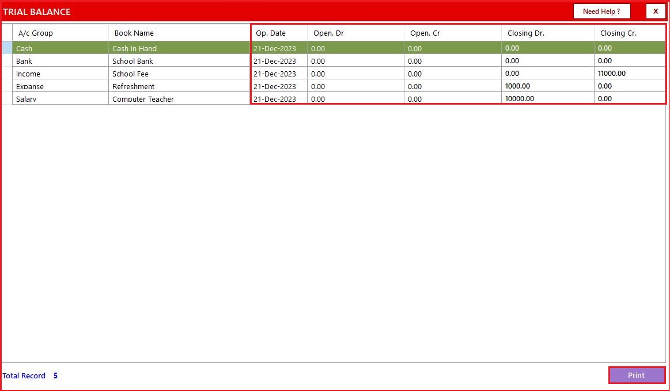The image size is (670, 391).
Task: Close the Trial Balance window
Action: click(x=656, y=11)
